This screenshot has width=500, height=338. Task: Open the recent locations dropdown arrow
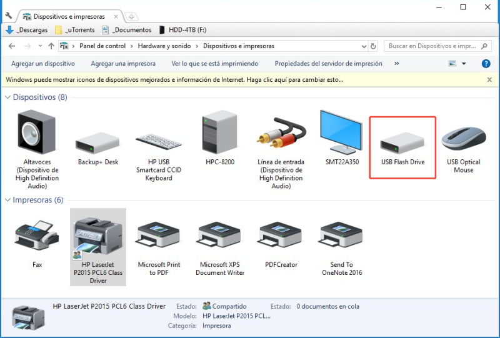[x=40, y=46]
